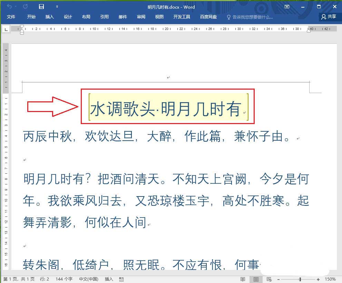
Task: Click the 行: 2 line indicator in status bar
Action: (45, 279)
